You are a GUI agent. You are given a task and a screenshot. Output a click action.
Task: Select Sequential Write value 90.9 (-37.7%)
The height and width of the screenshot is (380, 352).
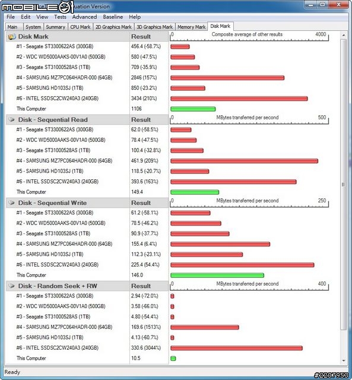(145, 233)
